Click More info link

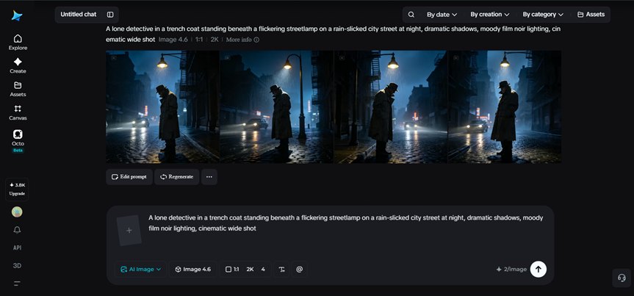(242, 40)
